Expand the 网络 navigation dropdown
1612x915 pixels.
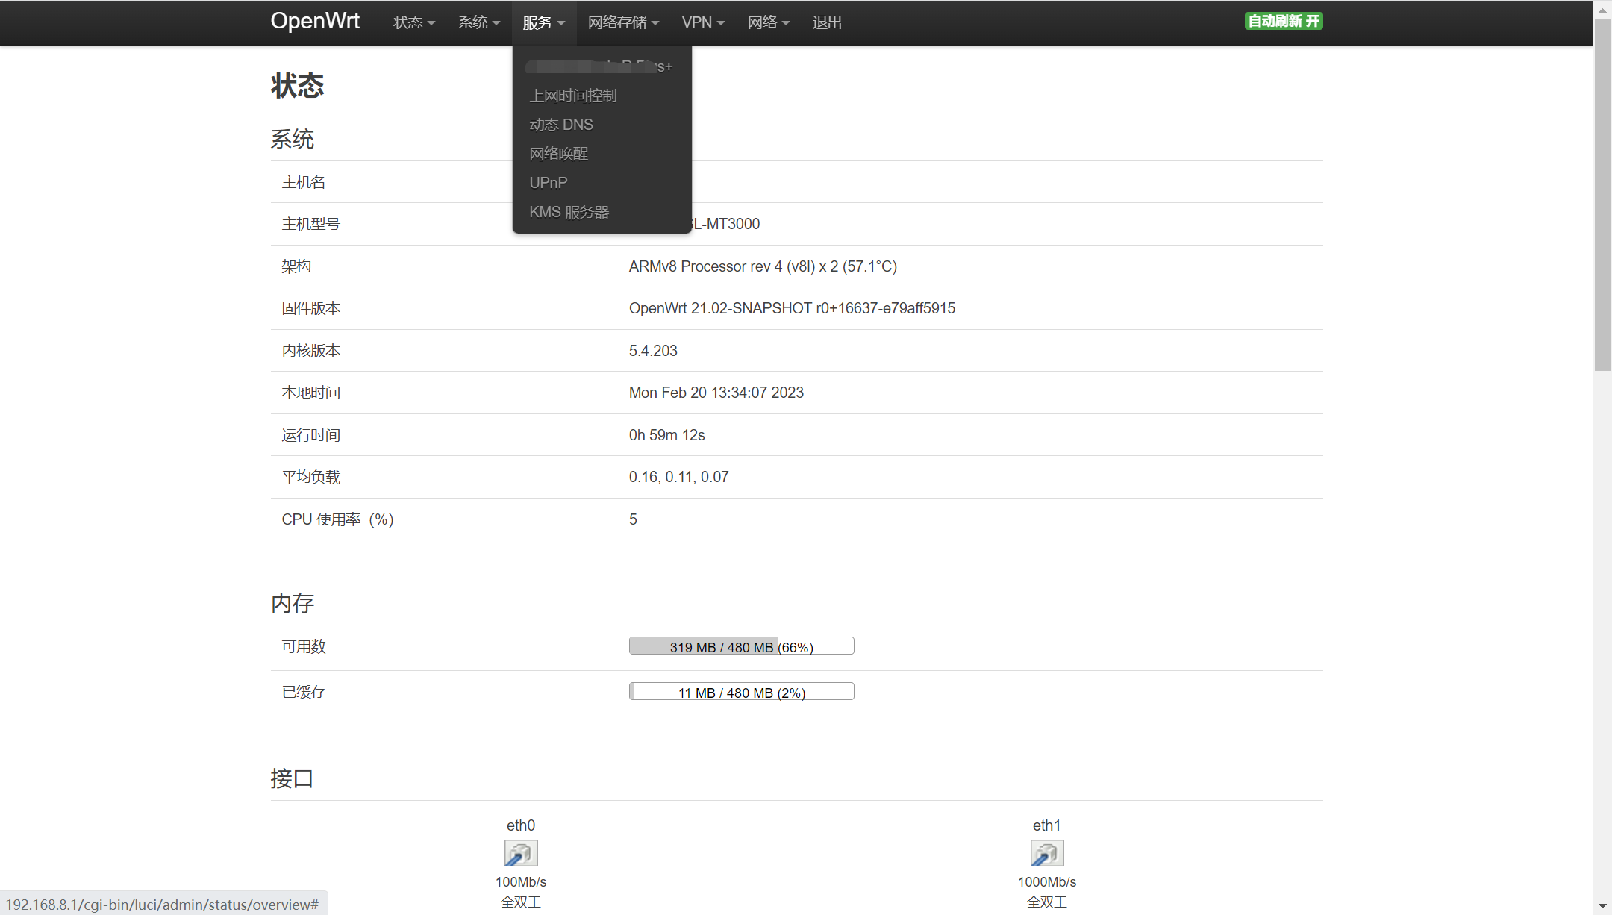point(768,22)
